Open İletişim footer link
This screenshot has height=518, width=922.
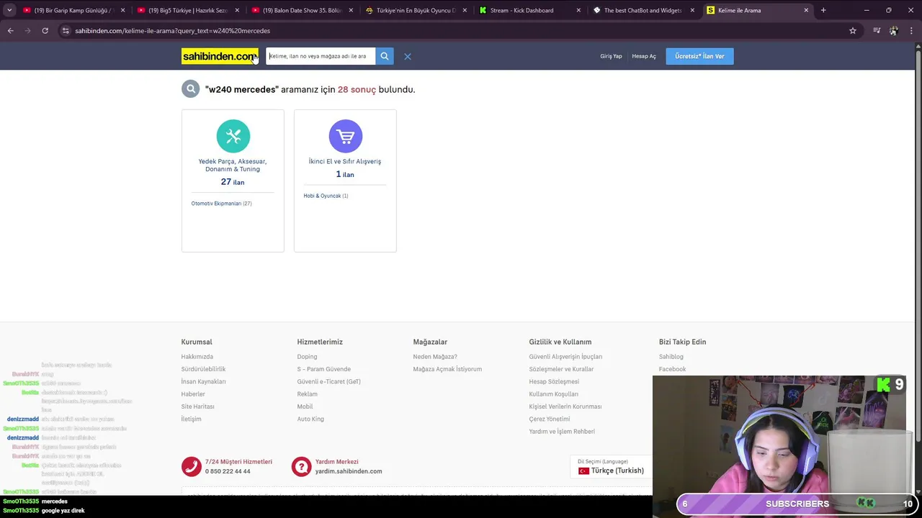[x=191, y=419]
